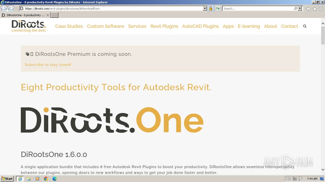Screen dimensions: 325x182
Task: Click the network tray icon
Action: pos(295,179)
